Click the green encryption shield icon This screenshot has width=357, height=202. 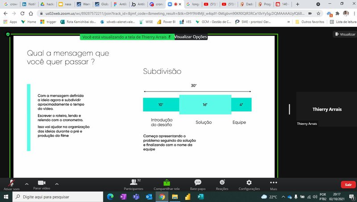tap(8, 34)
